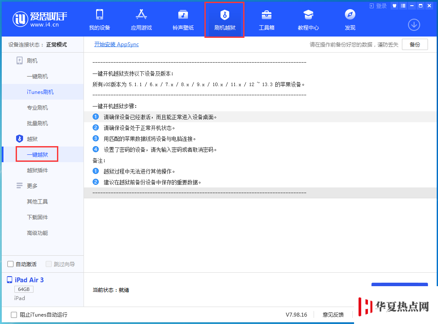Open the 教程中心 graduation cap icon

click(308, 14)
